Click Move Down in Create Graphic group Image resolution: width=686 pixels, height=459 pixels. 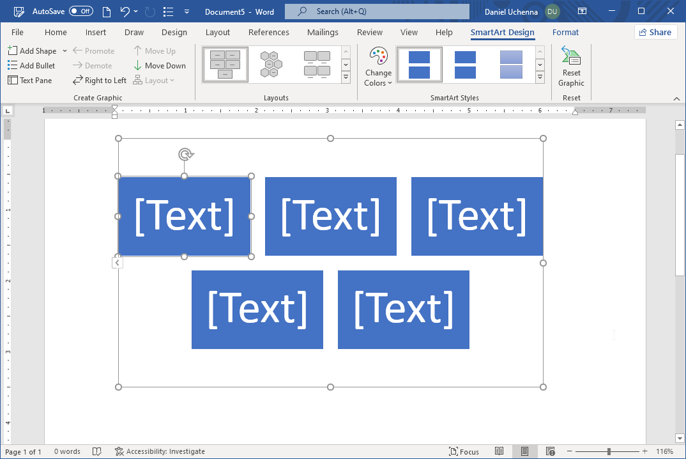(160, 65)
